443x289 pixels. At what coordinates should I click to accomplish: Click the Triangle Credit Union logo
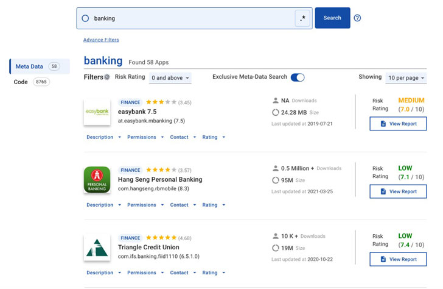(97, 248)
